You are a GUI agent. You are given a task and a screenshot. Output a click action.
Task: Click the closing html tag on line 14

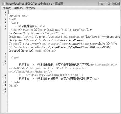click(13, 85)
